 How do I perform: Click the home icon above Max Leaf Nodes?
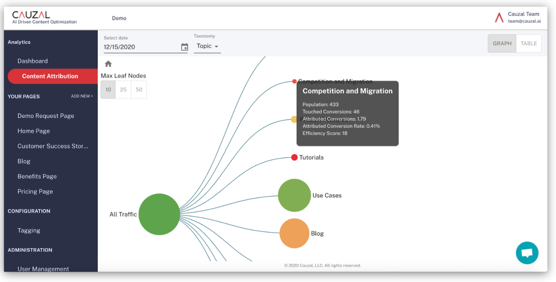[x=108, y=64]
